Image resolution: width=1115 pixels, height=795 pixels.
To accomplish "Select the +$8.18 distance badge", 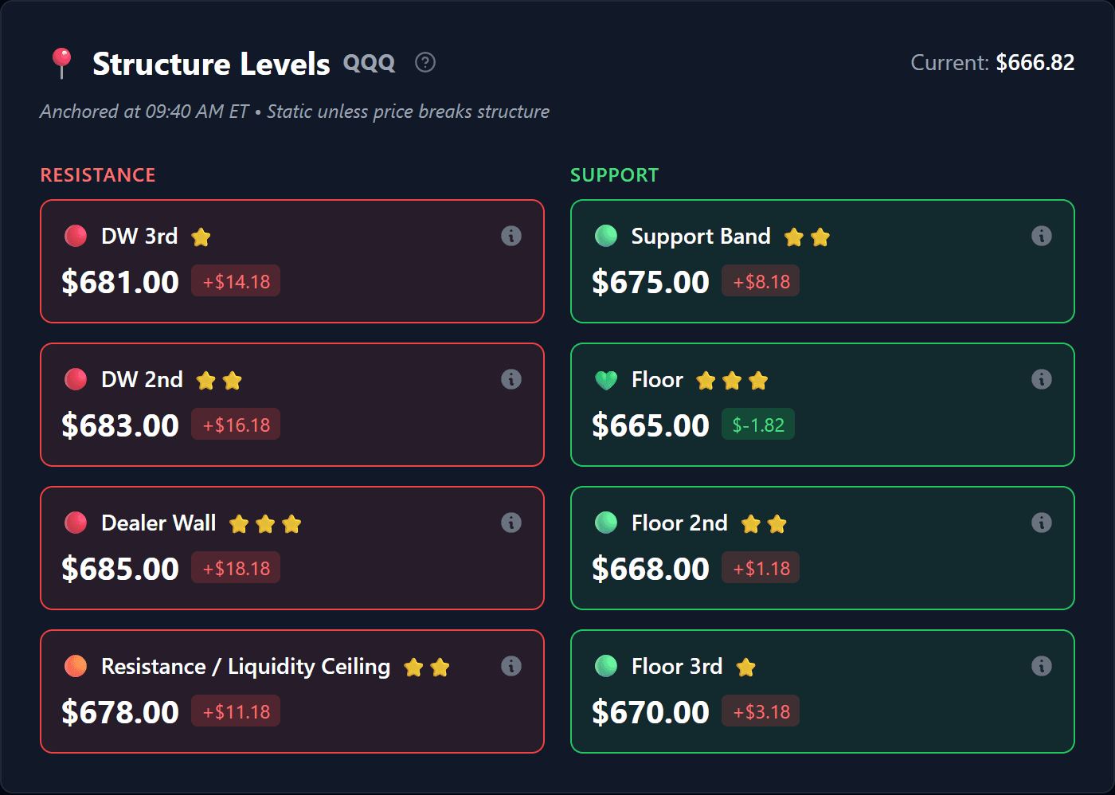I will tap(761, 281).
